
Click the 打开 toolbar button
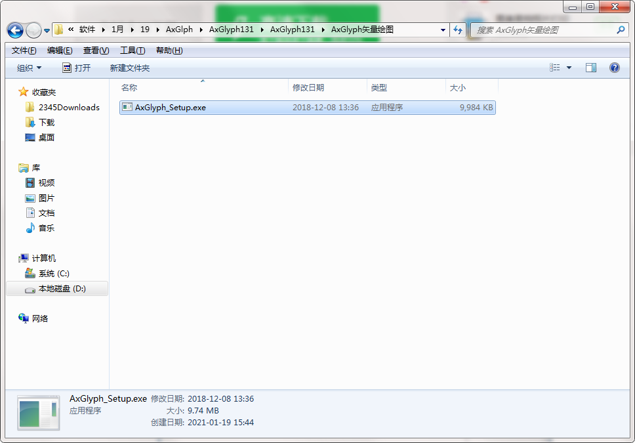click(x=77, y=68)
